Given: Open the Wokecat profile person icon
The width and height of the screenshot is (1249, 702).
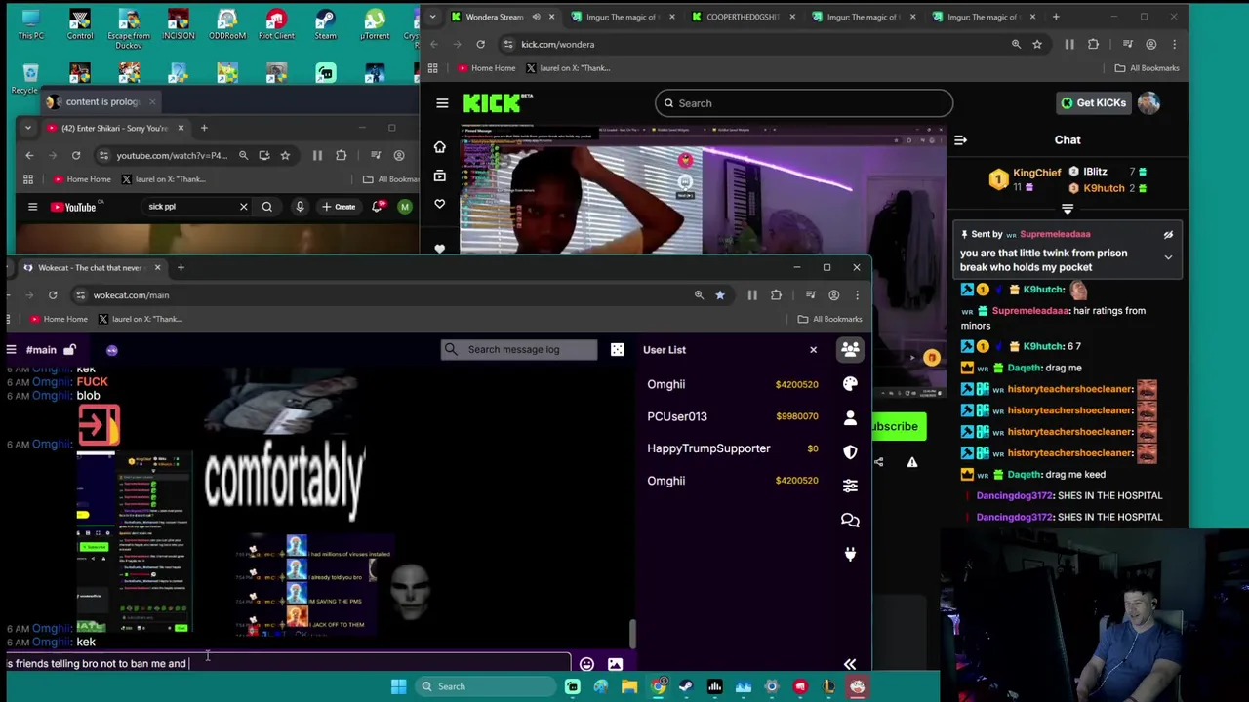Looking at the screenshot, I should [x=850, y=417].
